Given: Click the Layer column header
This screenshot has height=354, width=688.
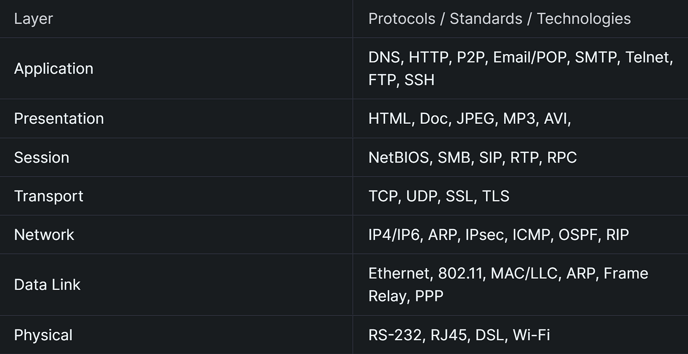Looking at the screenshot, I should (x=176, y=19).
